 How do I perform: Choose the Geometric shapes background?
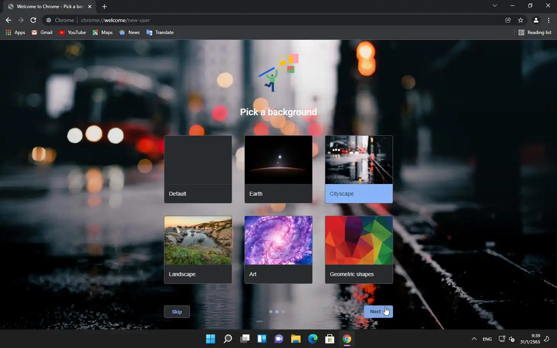[359, 250]
